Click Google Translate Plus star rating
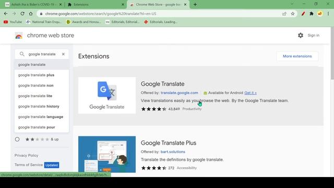Image resolution: width=334 pixels, height=188 pixels. (x=153, y=168)
